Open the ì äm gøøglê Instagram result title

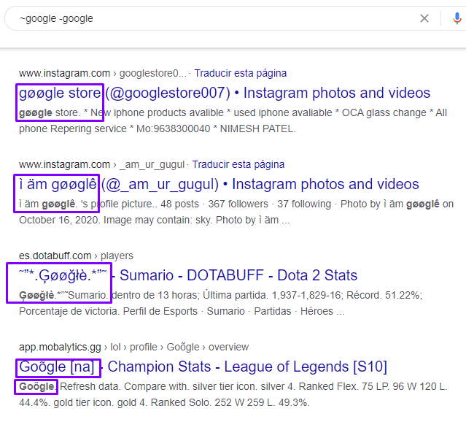point(219,184)
